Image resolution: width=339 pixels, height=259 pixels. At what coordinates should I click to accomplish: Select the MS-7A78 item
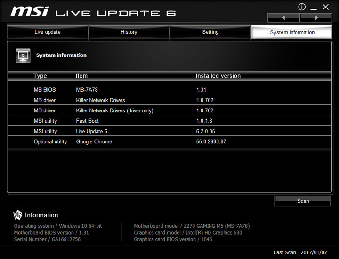pyautogui.click(x=87, y=90)
